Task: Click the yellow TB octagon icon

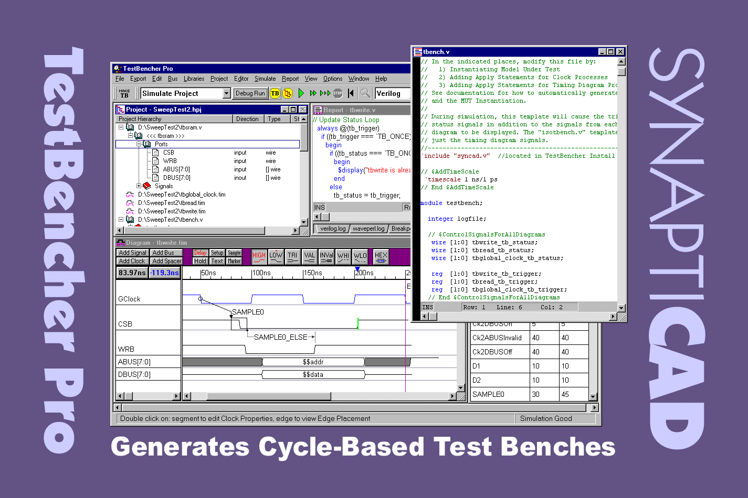Action: point(275,93)
